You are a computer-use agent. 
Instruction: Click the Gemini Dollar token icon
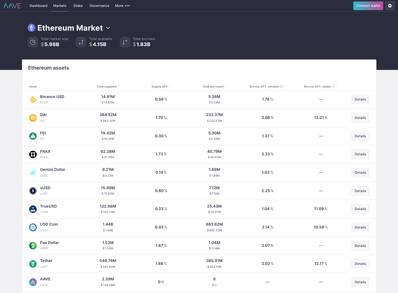point(33,173)
